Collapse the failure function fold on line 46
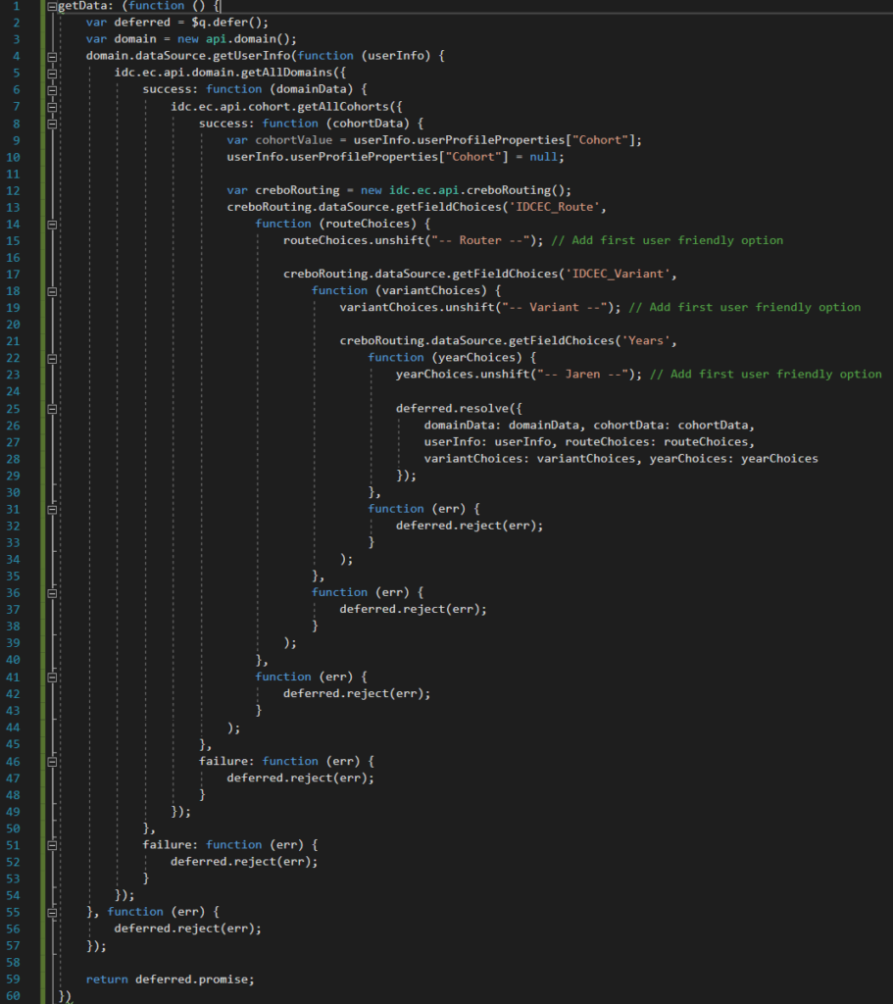Viewport: 893px width, 1004px height. (52, 762)
